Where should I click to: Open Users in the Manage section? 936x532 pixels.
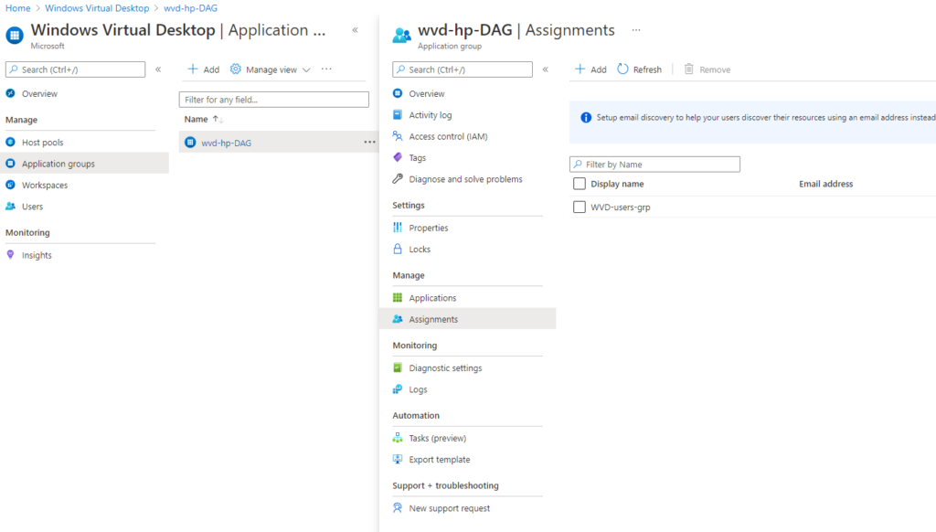(x=32, y=207)
